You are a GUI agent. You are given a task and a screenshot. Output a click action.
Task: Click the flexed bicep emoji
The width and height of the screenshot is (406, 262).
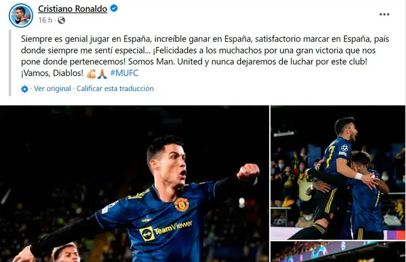click(x=91, y=73)
